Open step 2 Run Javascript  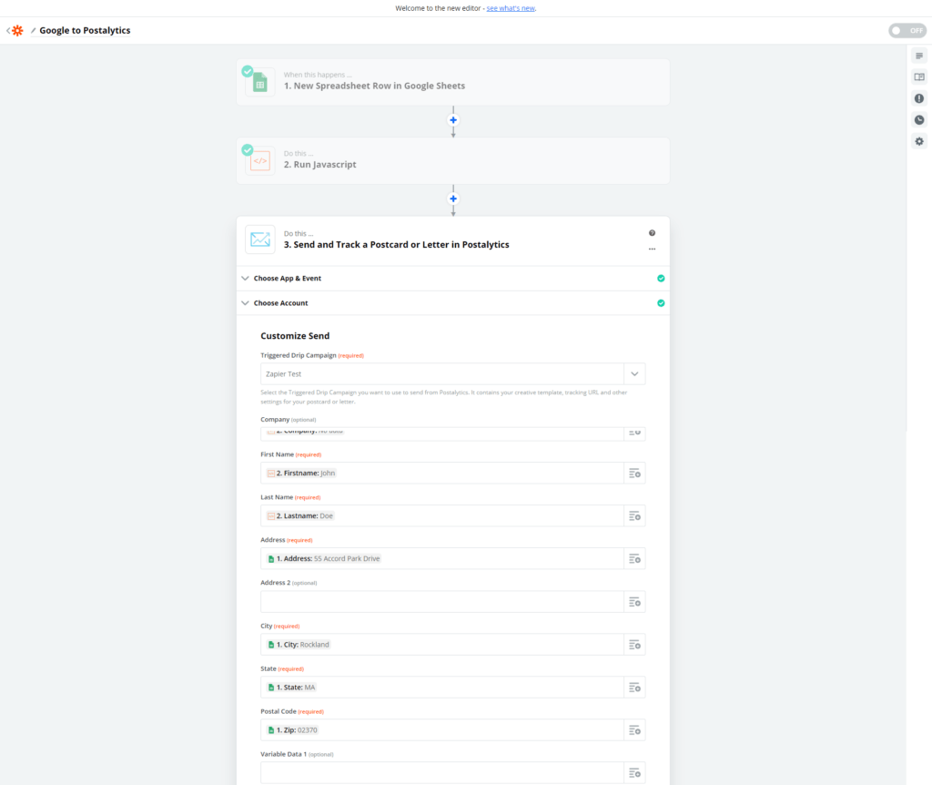tap(453, 160)
